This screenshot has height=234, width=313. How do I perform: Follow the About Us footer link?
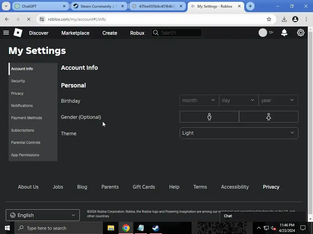pos(28,187)
